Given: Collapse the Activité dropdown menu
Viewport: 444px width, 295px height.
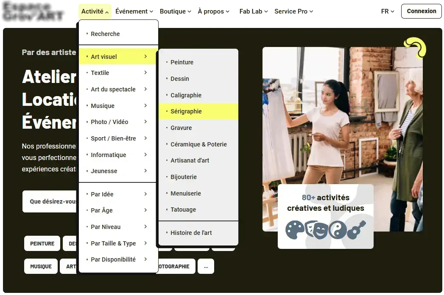Looking at the screenshot, I should tap(95, 11).
